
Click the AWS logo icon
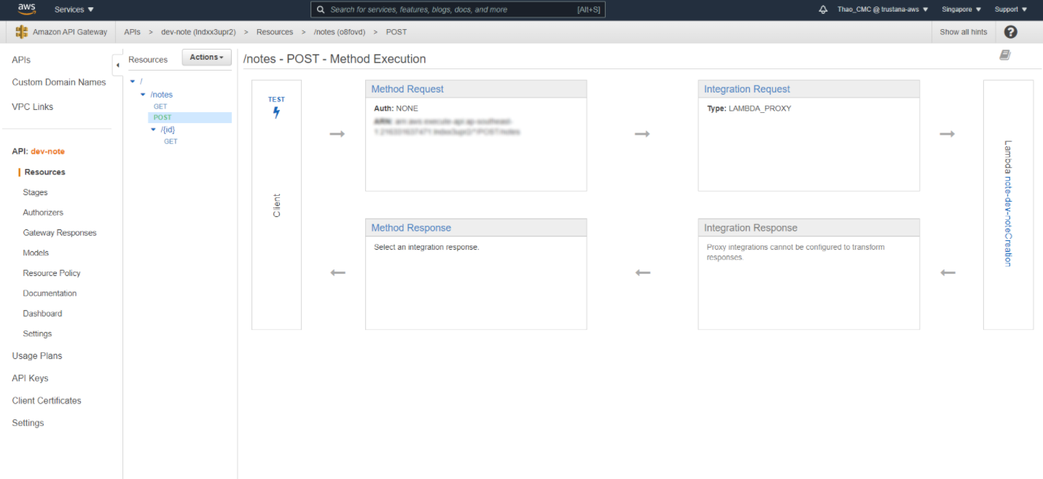pos(27,9)
